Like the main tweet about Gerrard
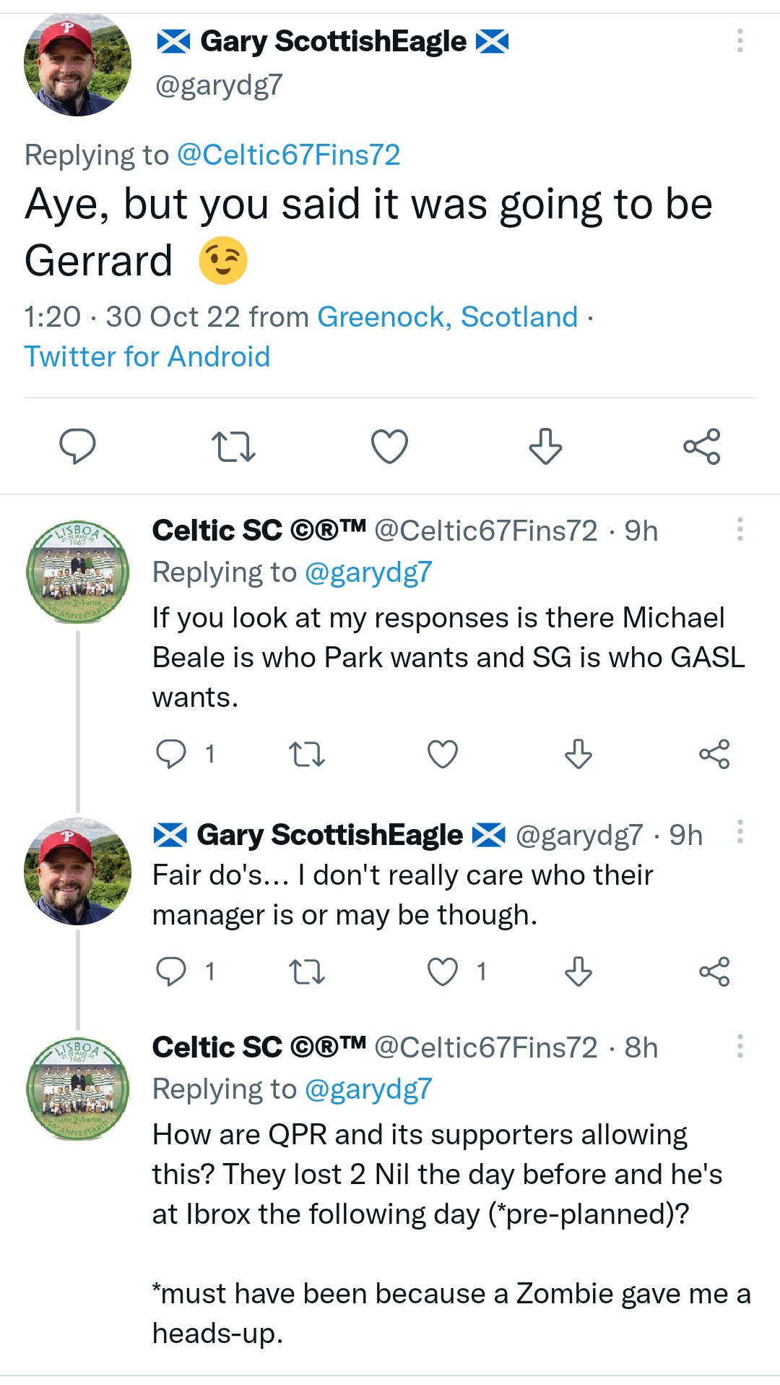Viewport: 780px width, 1385px height. [389, 446]
